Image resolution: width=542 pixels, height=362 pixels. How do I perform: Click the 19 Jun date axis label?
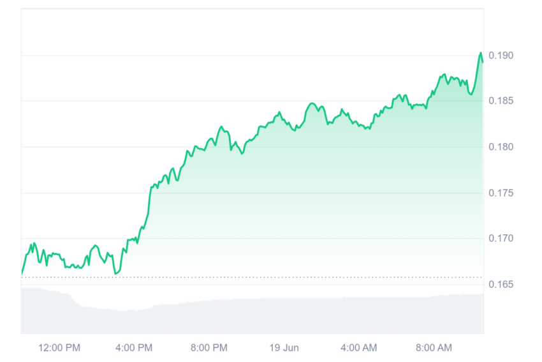[x=284, y=348]
